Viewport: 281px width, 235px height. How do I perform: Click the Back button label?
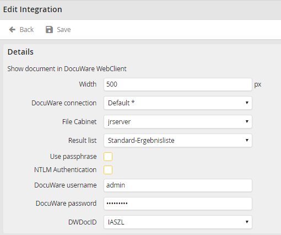(x=26, y=29)
